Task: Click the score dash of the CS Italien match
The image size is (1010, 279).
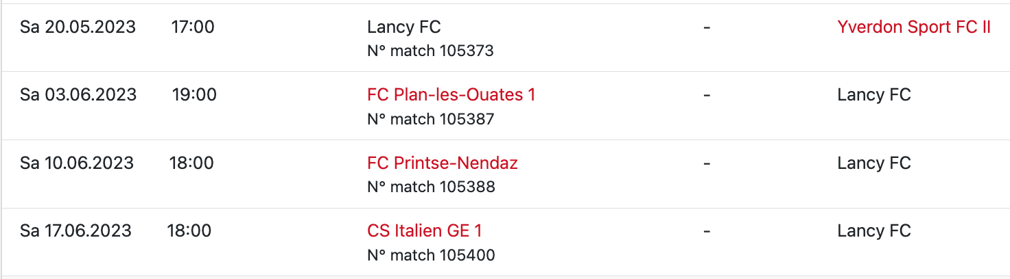Action: (707, 230)
